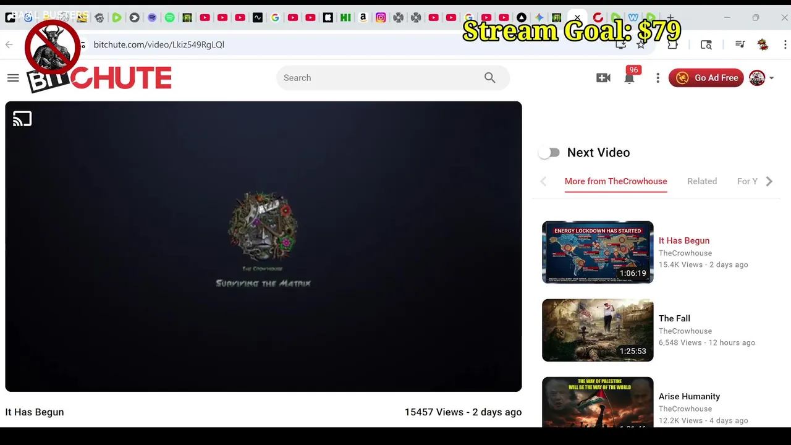Open a new browser tab
The image size is (791, 445).
pos(670,18)
